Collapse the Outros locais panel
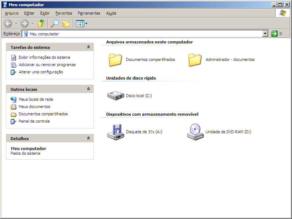The width and height of the screenshot is (292, 219). click(x=88, y=89)
